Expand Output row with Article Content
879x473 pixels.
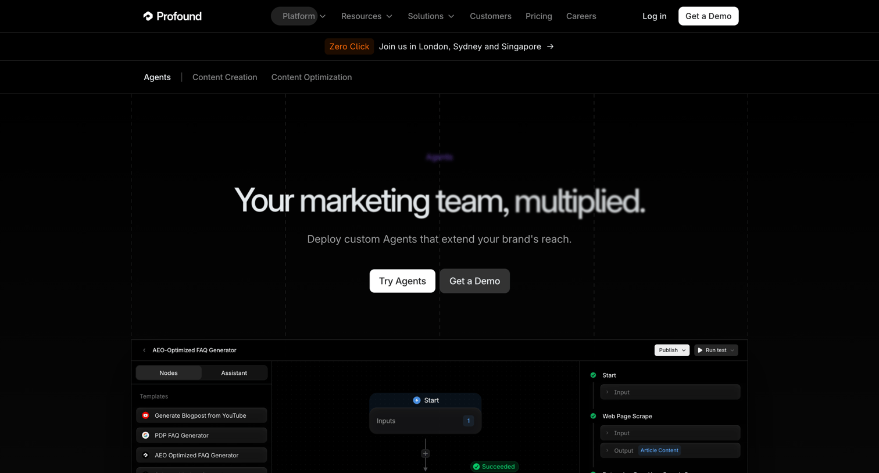(670, 450)
